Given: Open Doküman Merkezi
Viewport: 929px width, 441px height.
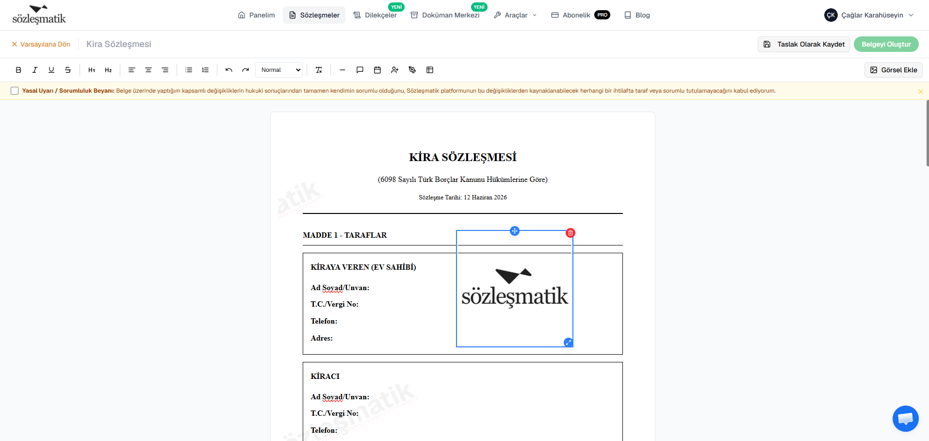Looking at the screenshot, I should tap(445, 15).
